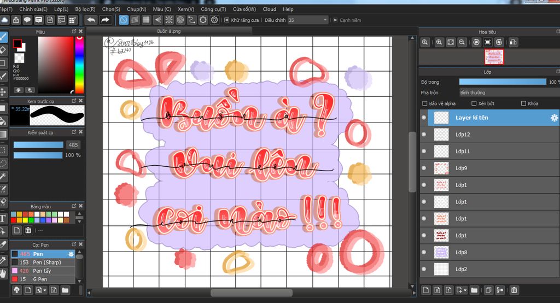Click the Undo arrow in the toolbar

[91, 20]
